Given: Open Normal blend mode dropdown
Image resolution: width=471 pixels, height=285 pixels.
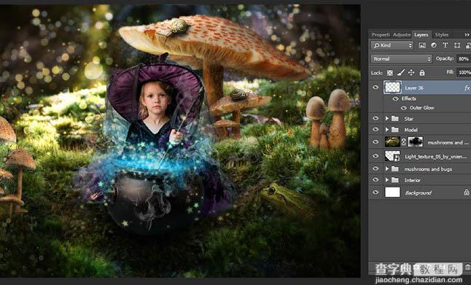Looking at the screenshot, I should click(x=401, y=59).
